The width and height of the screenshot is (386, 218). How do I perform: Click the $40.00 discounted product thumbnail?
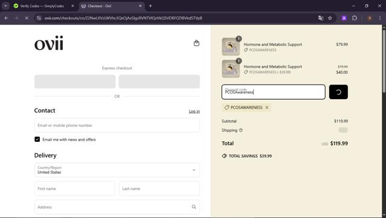(231, 69)
